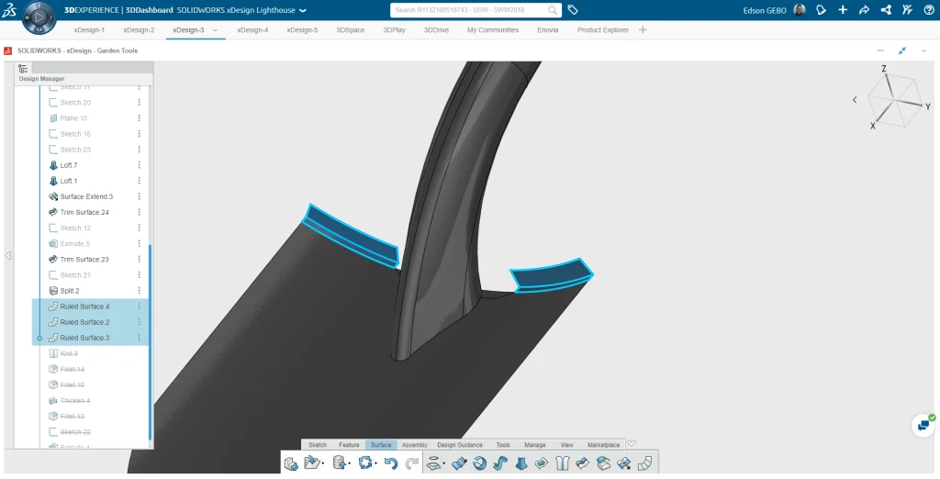The height and width of the screenshot is (479, 940).
Task: Open notifications bell in the top bar
Action: (x=822, y=10)
